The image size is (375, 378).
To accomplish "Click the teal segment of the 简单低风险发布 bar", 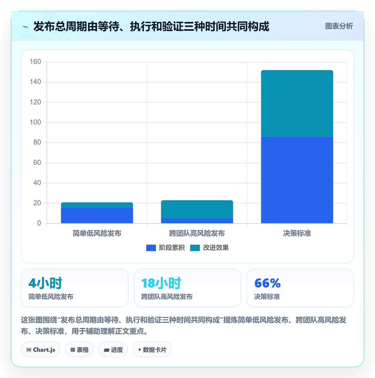I will click(x=97, y=205).
